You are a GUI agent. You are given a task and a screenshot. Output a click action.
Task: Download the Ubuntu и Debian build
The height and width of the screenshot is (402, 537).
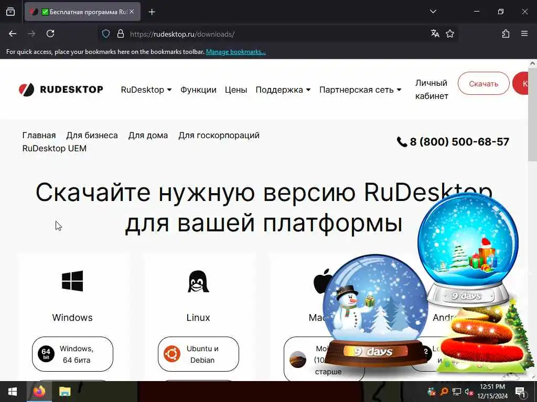click(x=198, y=354)
